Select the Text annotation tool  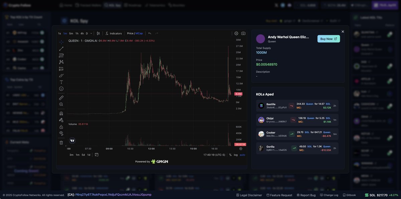tap(61, 82)
